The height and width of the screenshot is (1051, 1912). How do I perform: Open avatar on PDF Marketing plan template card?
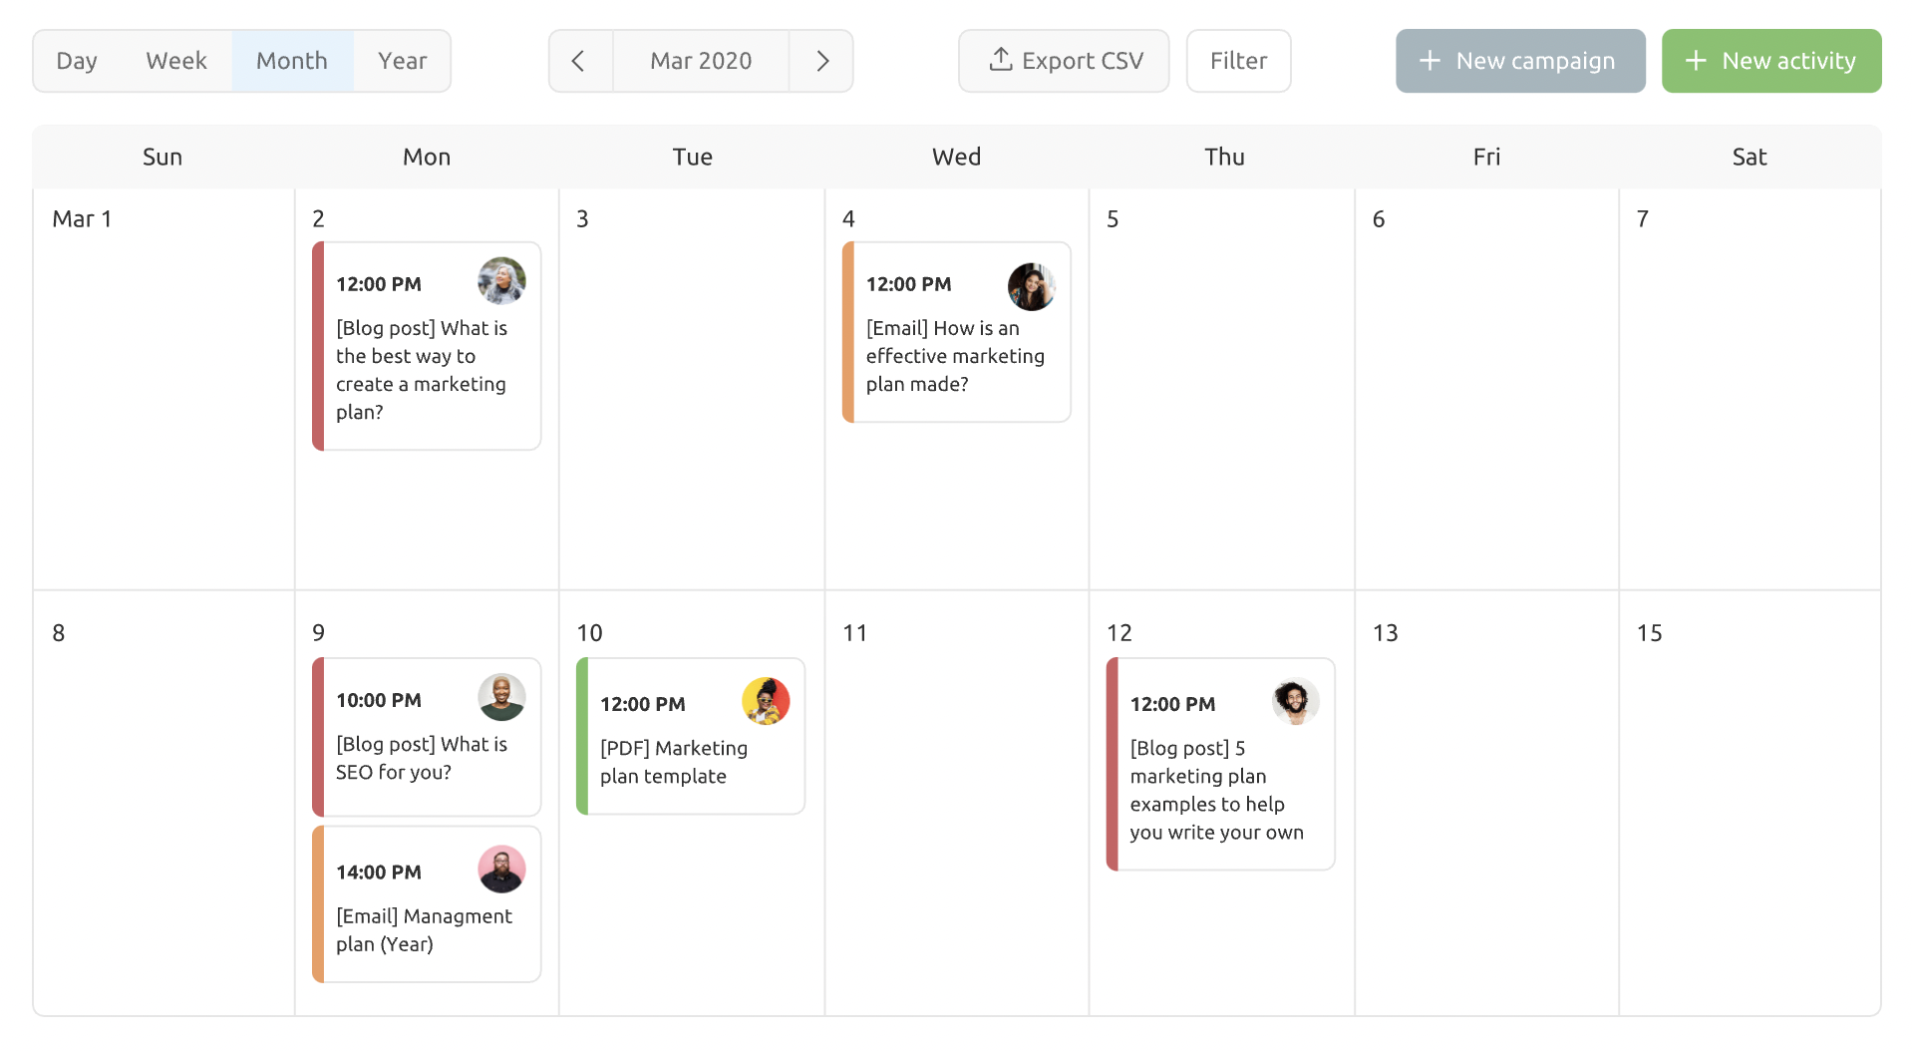(x=766, y=701)
